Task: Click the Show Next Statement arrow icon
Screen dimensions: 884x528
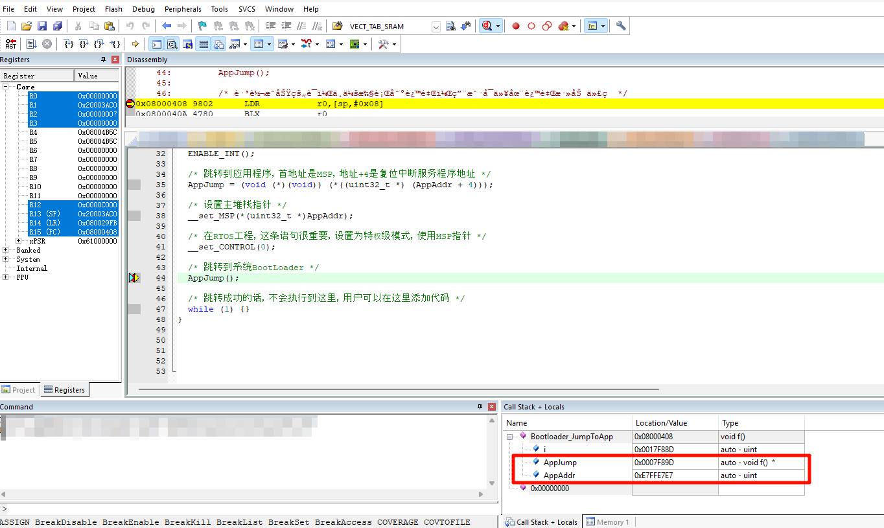Action: click(x=135, y=43)
